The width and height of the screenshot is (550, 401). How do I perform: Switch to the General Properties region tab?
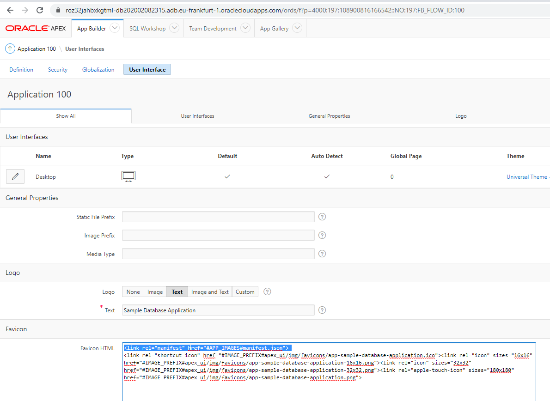pyautogui.click(x=330, y=116)
